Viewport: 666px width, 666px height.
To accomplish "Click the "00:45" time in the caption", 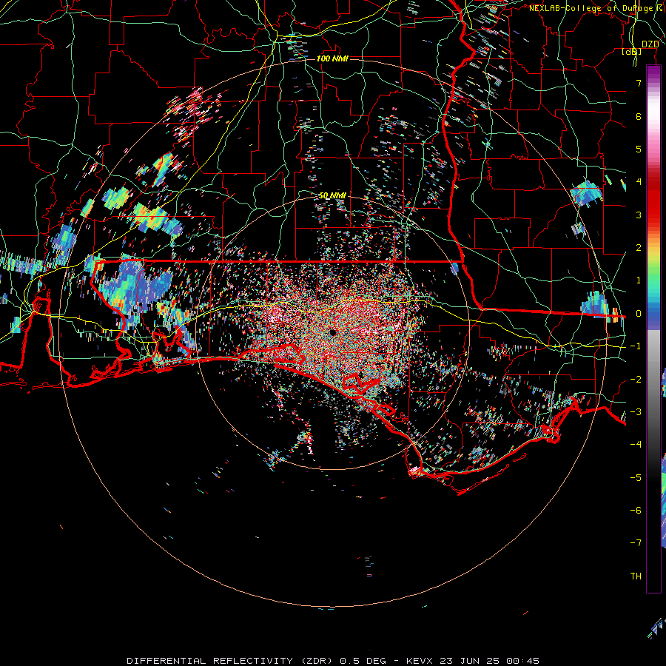I will pos(522,661).
